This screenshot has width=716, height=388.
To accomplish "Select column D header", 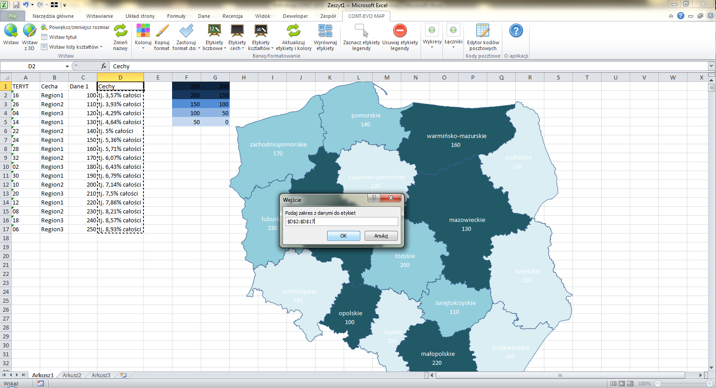I will point(120,77).
